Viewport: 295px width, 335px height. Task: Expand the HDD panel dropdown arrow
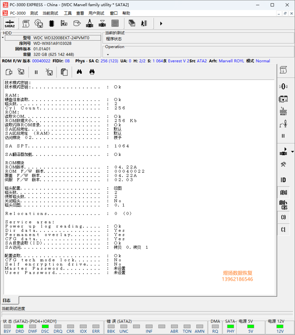coord(3,38)
